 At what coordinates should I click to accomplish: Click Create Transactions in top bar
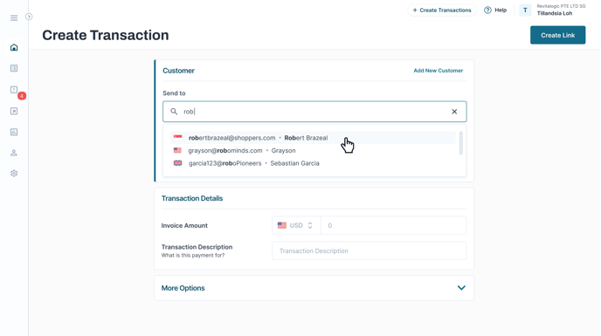(x=442, y=10)
